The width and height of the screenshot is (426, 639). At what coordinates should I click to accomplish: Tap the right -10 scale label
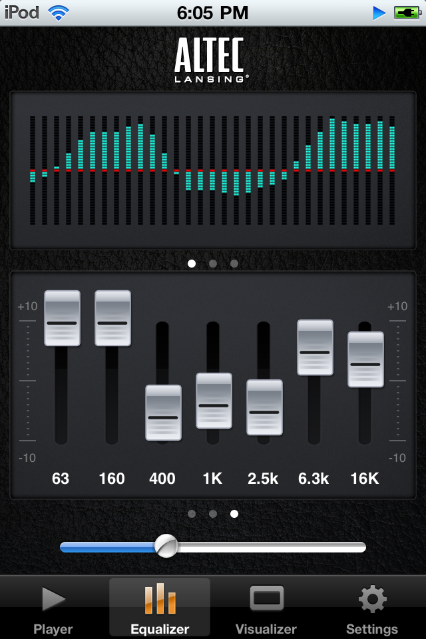point(397,458)
